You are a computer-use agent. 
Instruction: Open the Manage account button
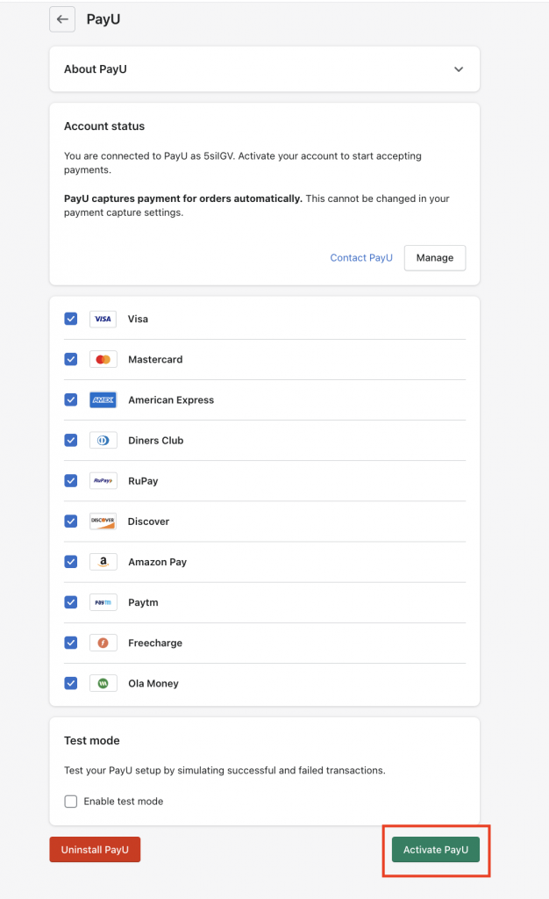pyautogui.click(x=434, y=258)
